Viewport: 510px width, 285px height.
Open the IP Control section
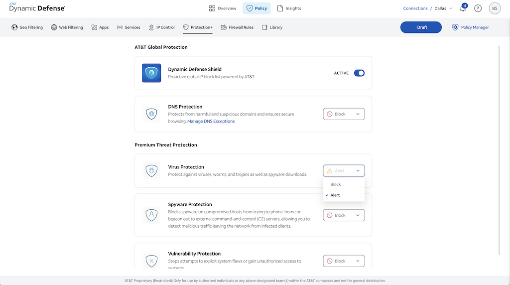(162, 27)
